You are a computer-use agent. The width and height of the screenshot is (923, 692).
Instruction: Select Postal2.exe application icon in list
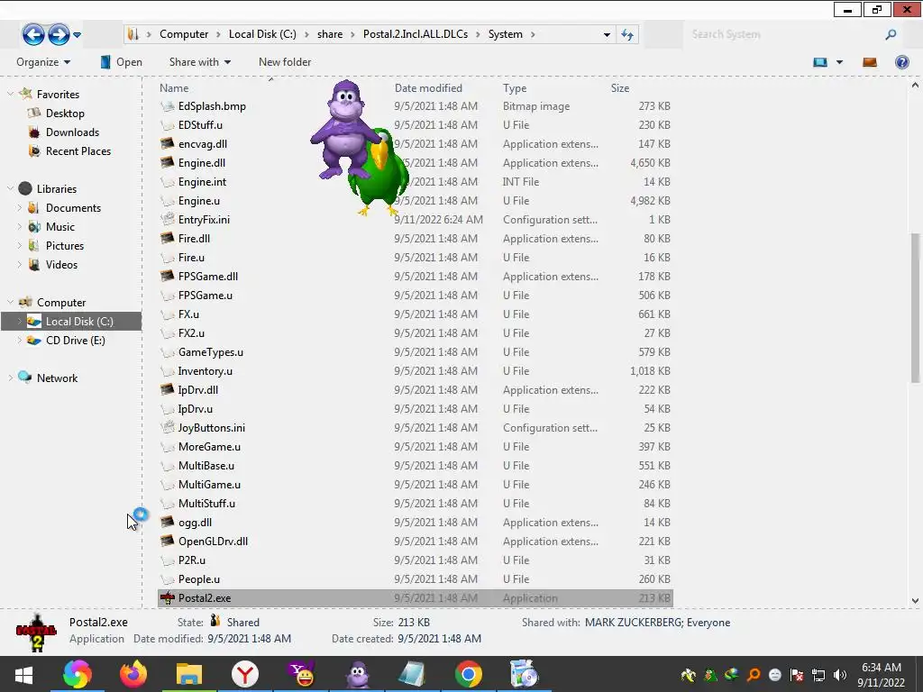click(x=168, y=598)
